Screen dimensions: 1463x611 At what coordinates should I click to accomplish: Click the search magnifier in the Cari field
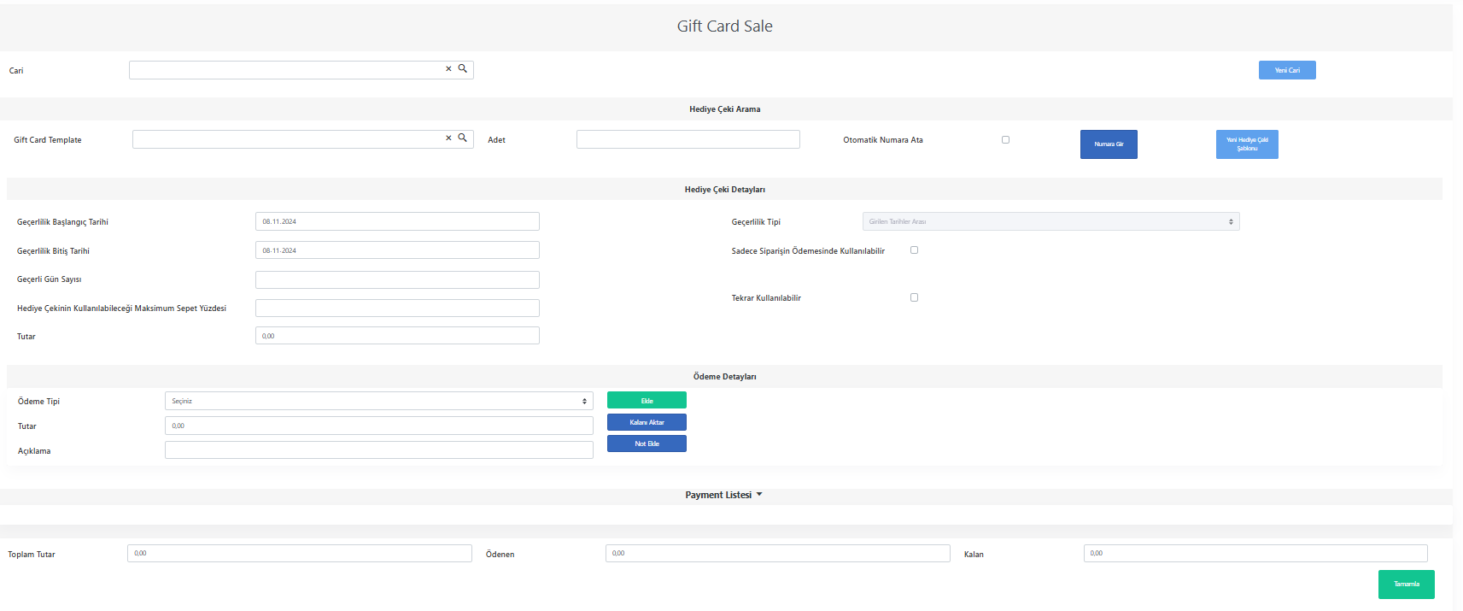[x=463, y=68]
